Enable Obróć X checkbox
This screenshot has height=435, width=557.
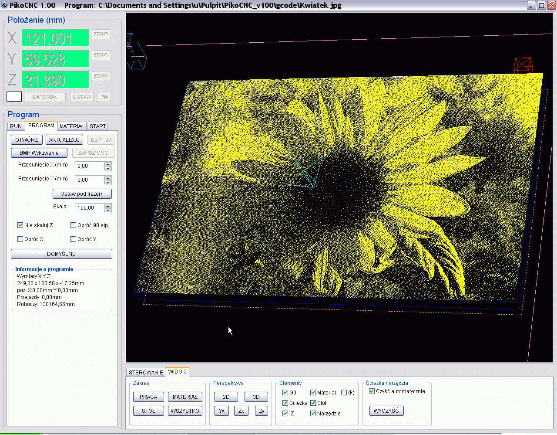(20, 239)
